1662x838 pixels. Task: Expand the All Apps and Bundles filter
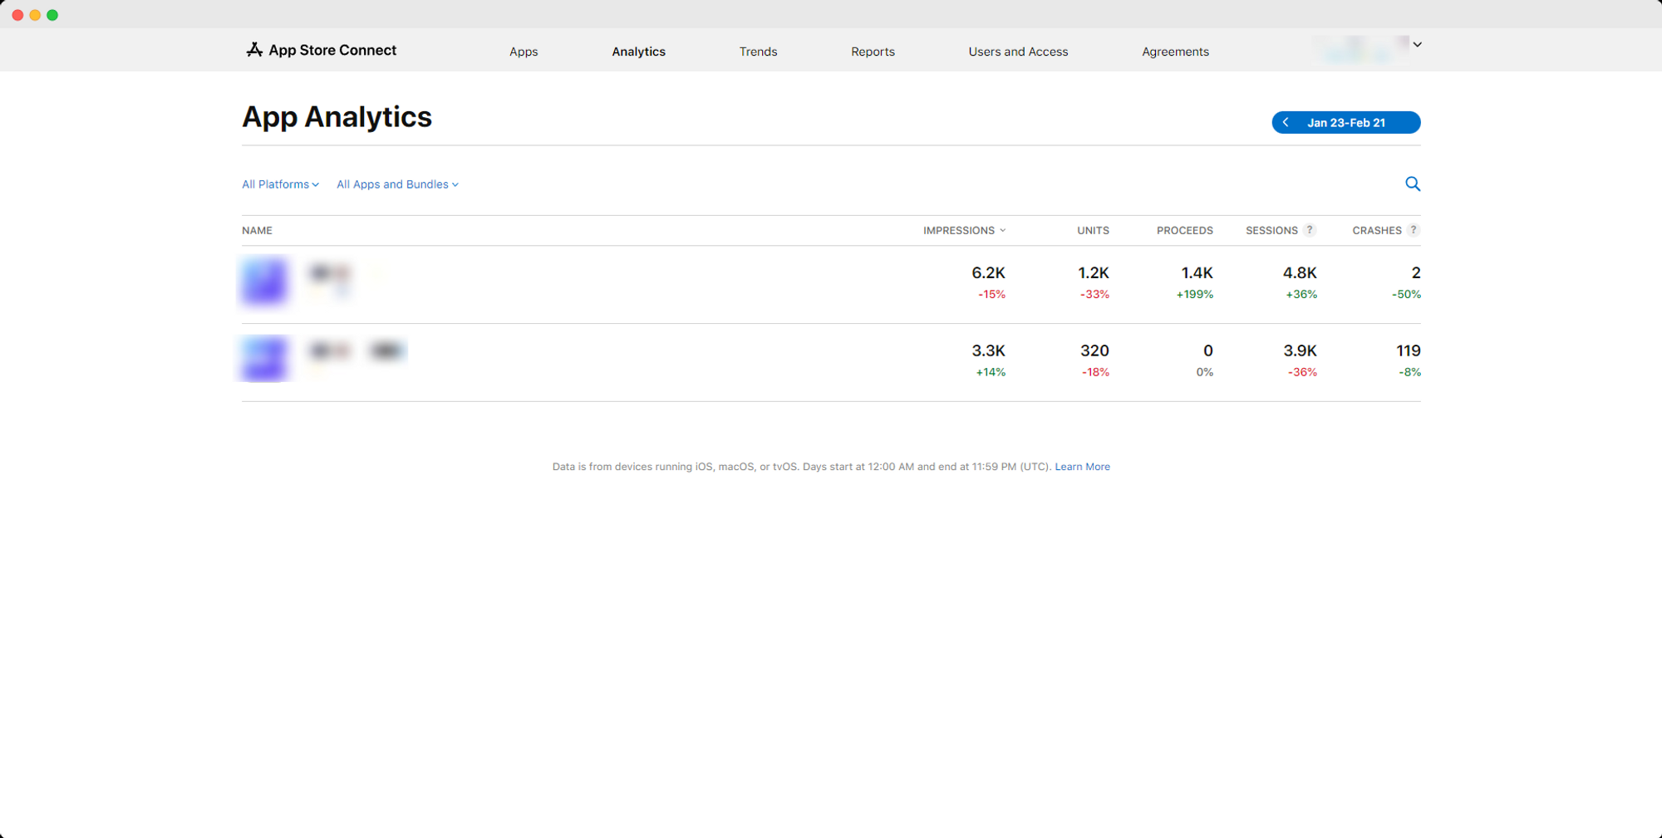click(397, 184)
